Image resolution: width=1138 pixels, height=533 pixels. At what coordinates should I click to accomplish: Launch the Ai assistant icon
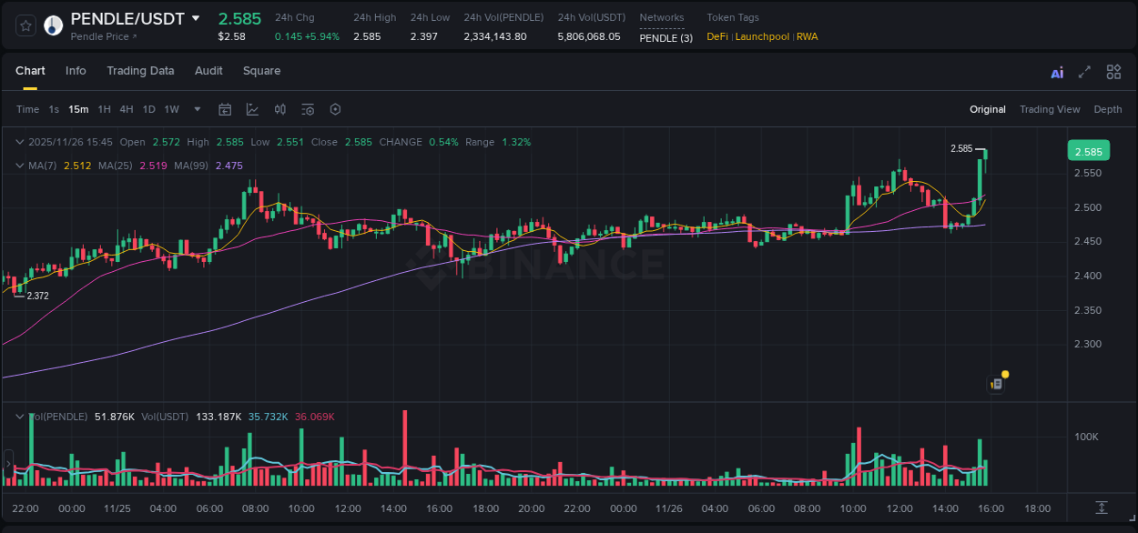tap(1056, 71)
